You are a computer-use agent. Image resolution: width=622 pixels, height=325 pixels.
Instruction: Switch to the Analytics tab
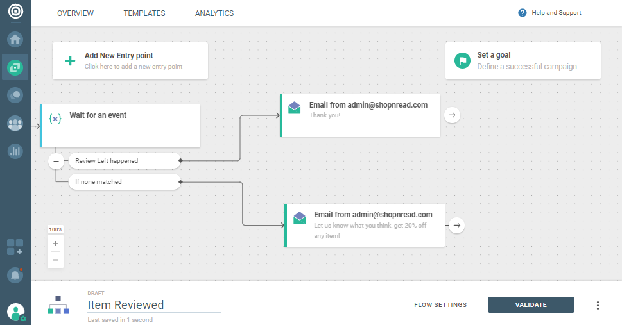pyautogui.click(x=214, y=13)
